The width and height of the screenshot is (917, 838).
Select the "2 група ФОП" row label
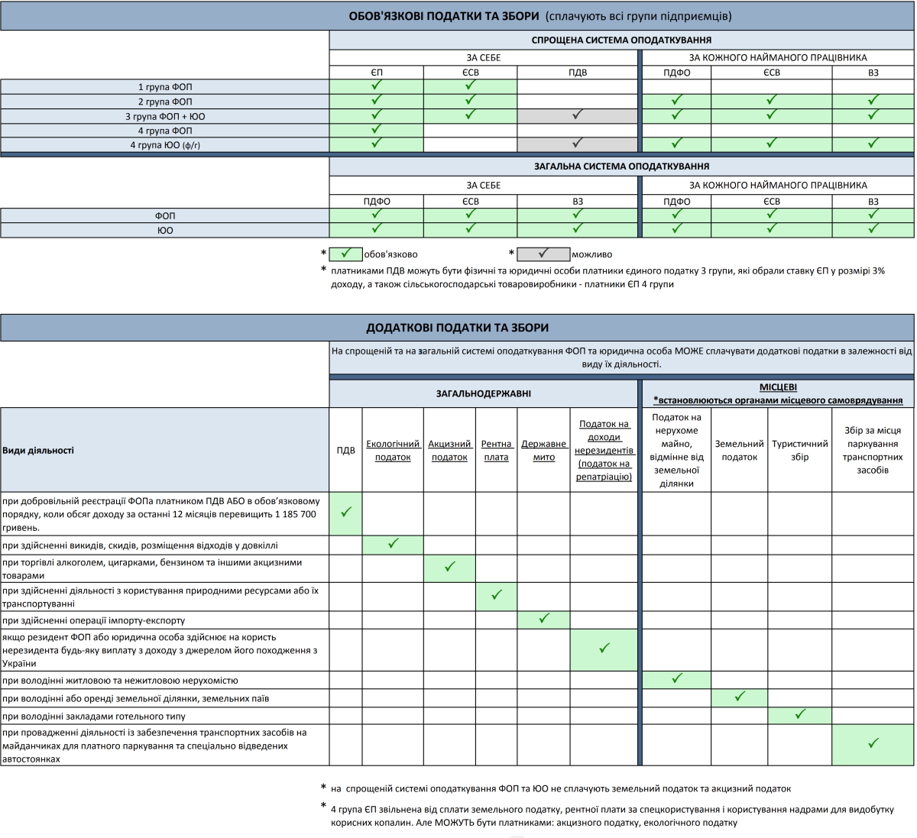point(165,102)
